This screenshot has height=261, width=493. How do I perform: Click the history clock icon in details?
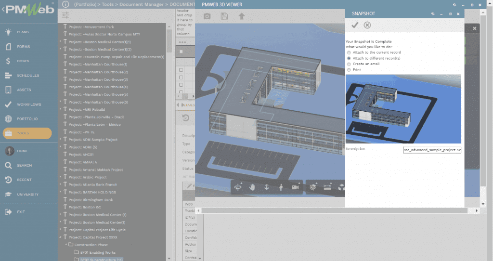pos(185,118)
